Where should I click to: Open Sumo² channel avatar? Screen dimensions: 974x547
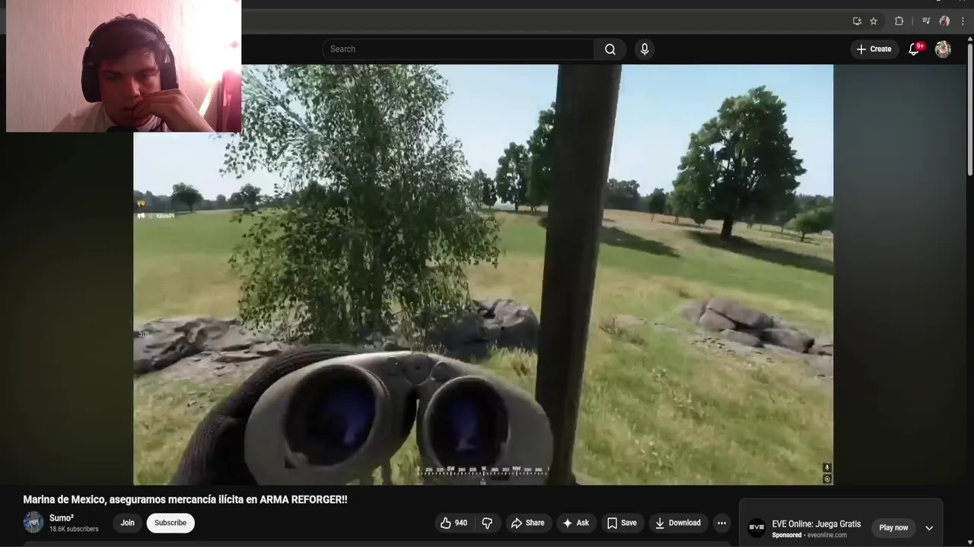[x=33, y=523]
